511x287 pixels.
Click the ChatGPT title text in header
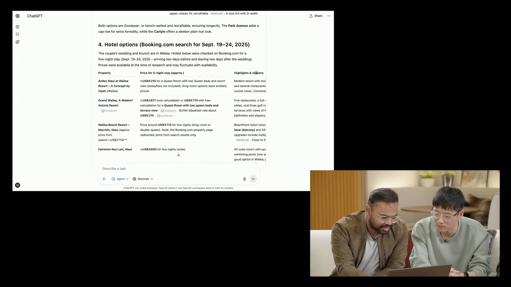[35, 16]
